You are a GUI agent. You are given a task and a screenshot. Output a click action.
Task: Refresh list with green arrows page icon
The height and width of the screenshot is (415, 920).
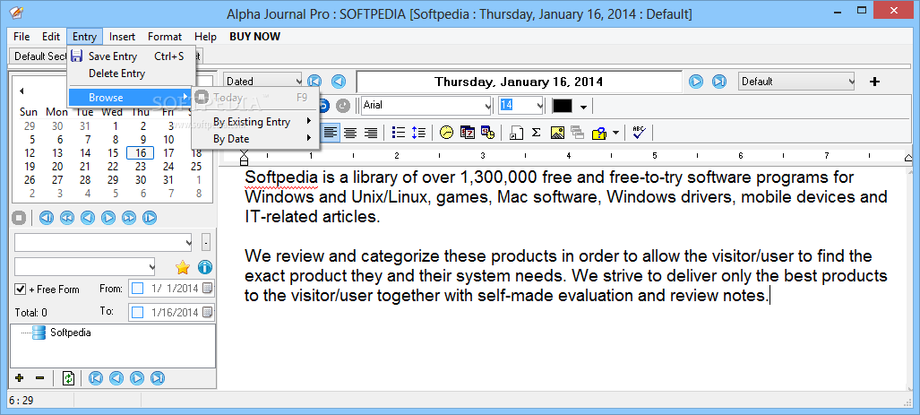tap(69, 378)
